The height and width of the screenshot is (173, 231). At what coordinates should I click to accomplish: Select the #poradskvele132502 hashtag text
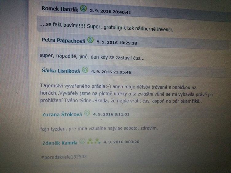click(x=64, y=157)
